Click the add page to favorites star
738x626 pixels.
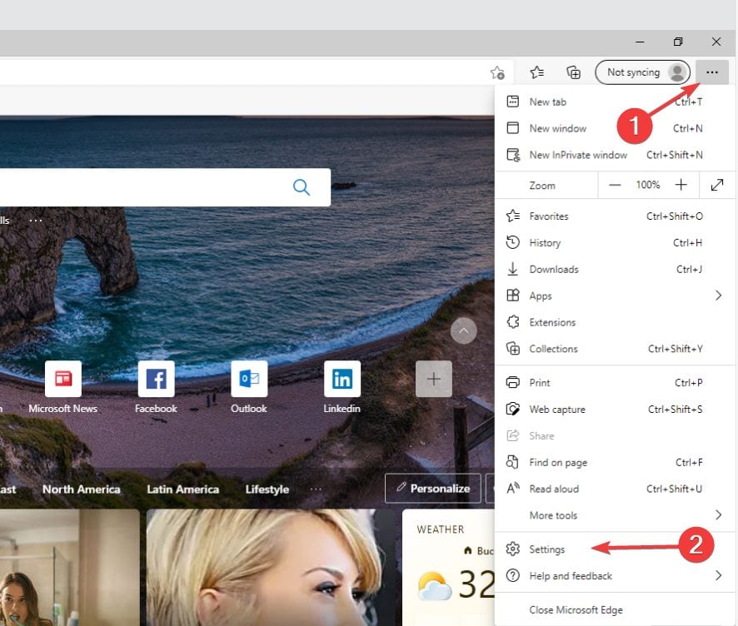[497, 72]
